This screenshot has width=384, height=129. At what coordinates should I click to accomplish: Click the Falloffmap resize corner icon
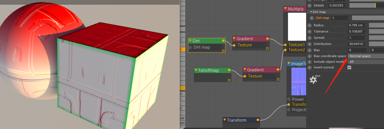pyautogui.click(x=229, y=80)
